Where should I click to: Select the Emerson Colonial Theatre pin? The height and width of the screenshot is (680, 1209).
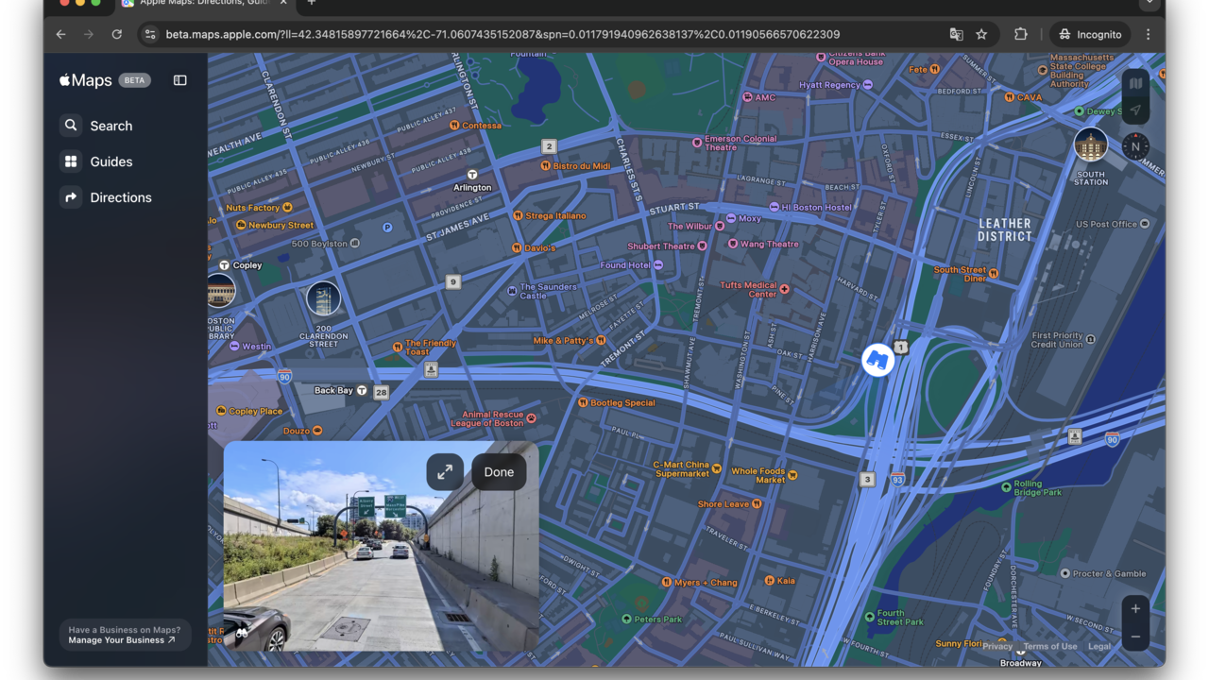point(697,143)
